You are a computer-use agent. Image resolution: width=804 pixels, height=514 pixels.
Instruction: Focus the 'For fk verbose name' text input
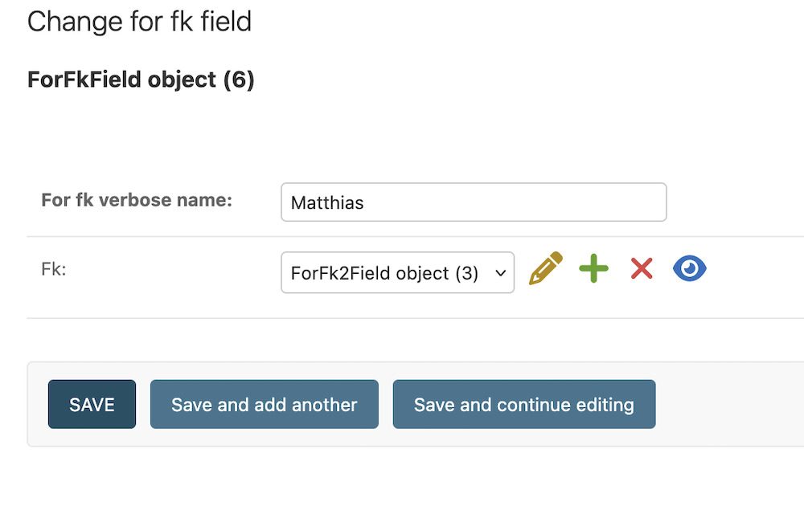(474, 202)
